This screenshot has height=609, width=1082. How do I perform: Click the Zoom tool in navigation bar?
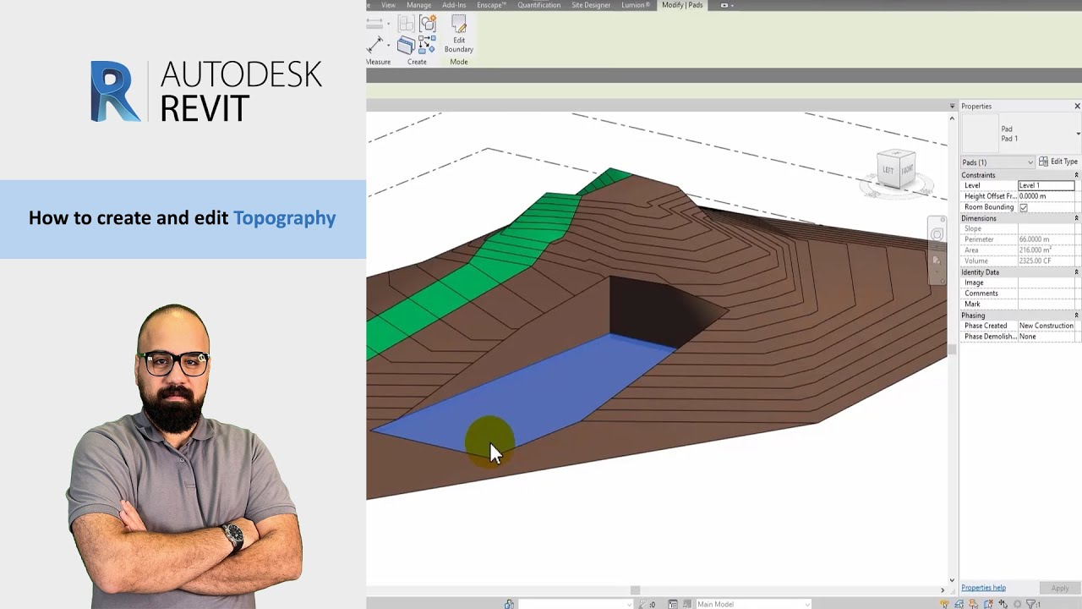click(x=937, y=260)
